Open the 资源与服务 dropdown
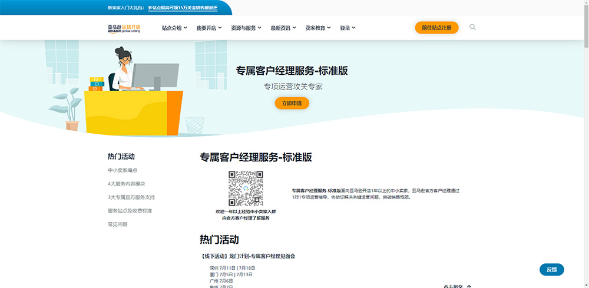 [246, 28]
